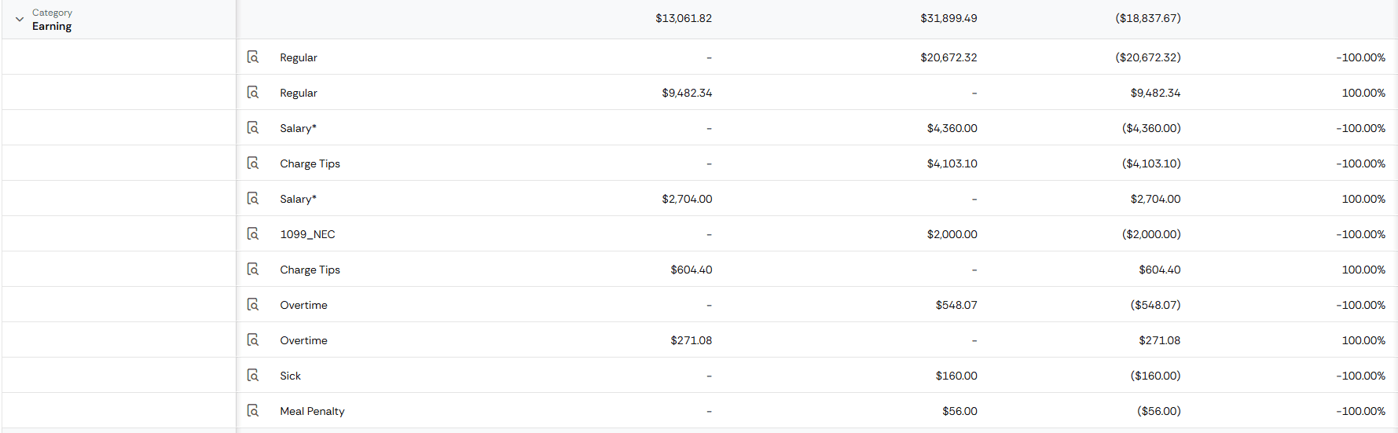Select the ($20,672.32) variance cell
Viewport: 1398px width, 433px height.
click(1148, 57)
